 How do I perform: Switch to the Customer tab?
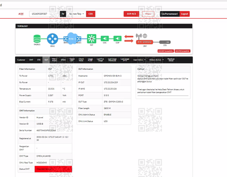click(x=21, y=60)
